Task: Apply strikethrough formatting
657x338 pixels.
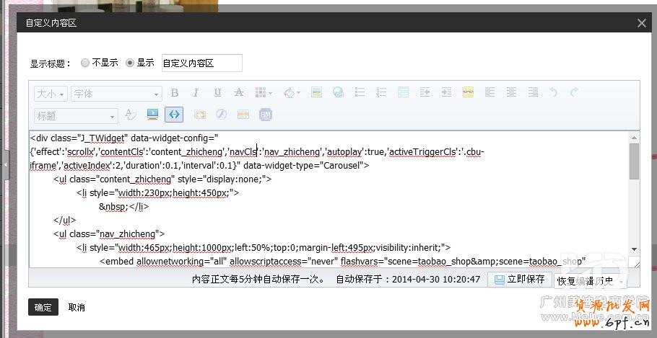Action: (x=239, y=93)
